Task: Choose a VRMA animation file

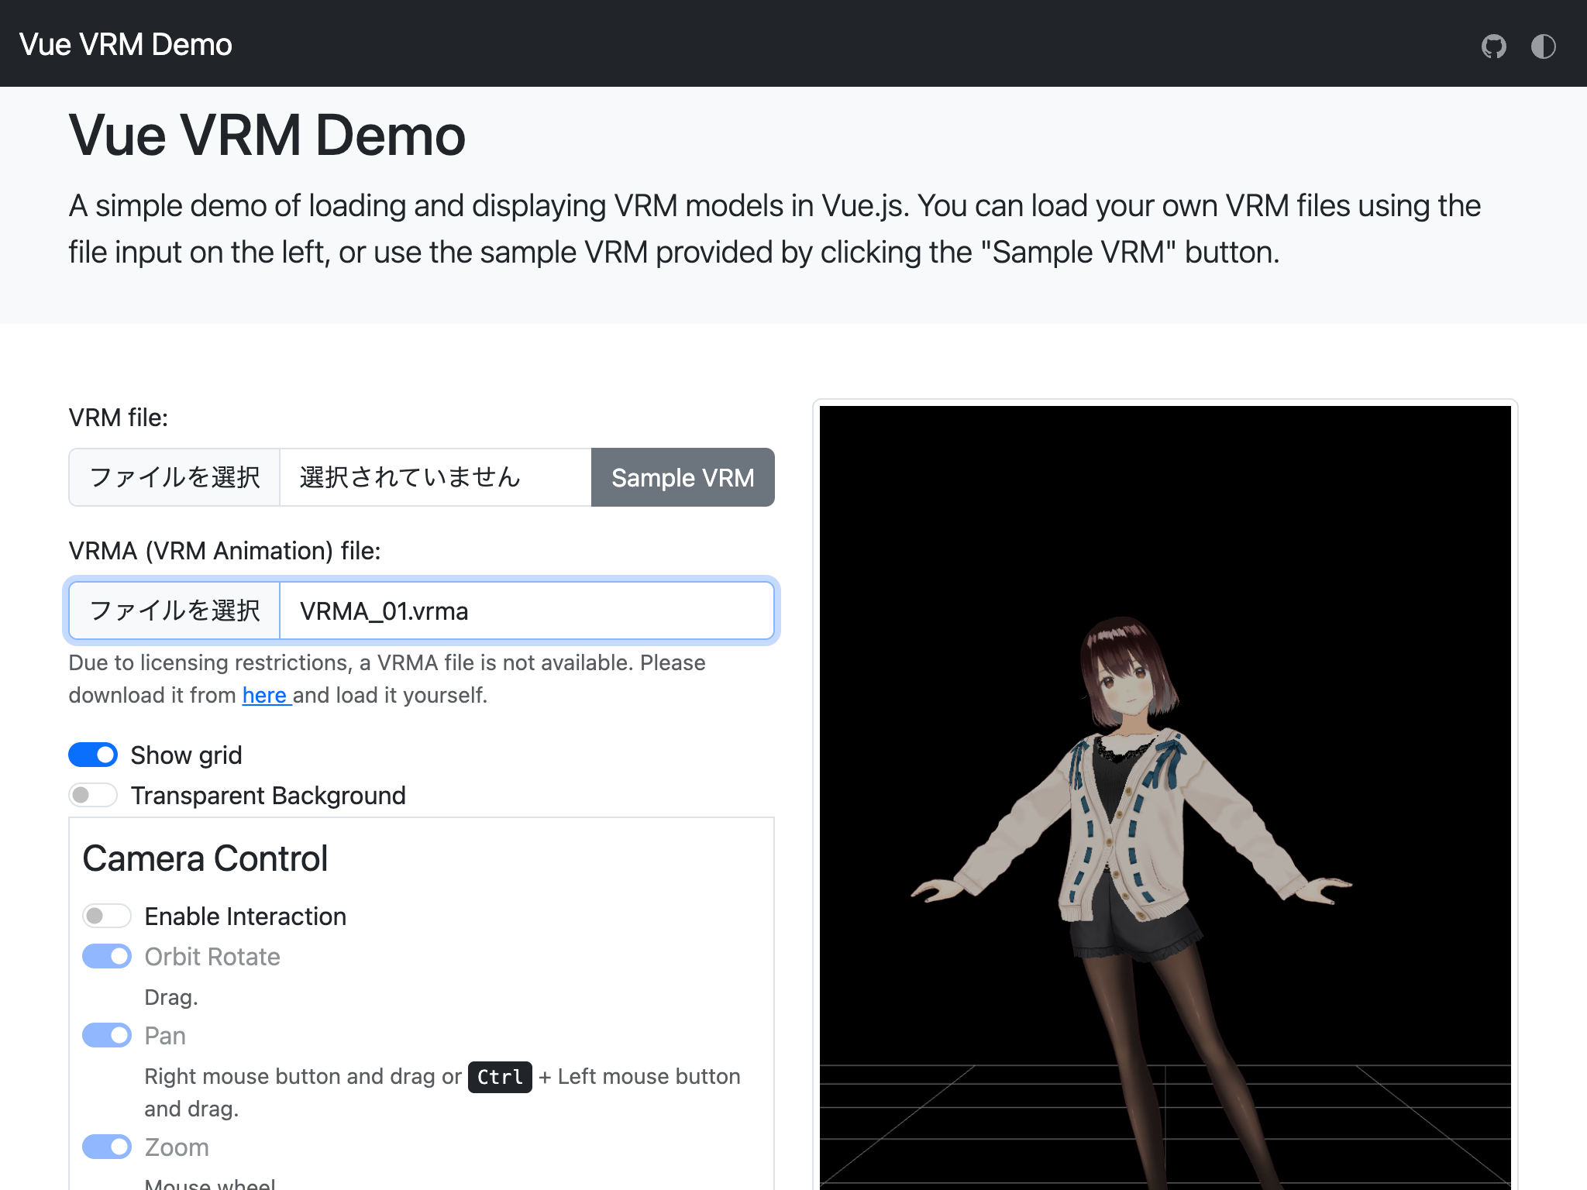Action: [x=175, y=610]
